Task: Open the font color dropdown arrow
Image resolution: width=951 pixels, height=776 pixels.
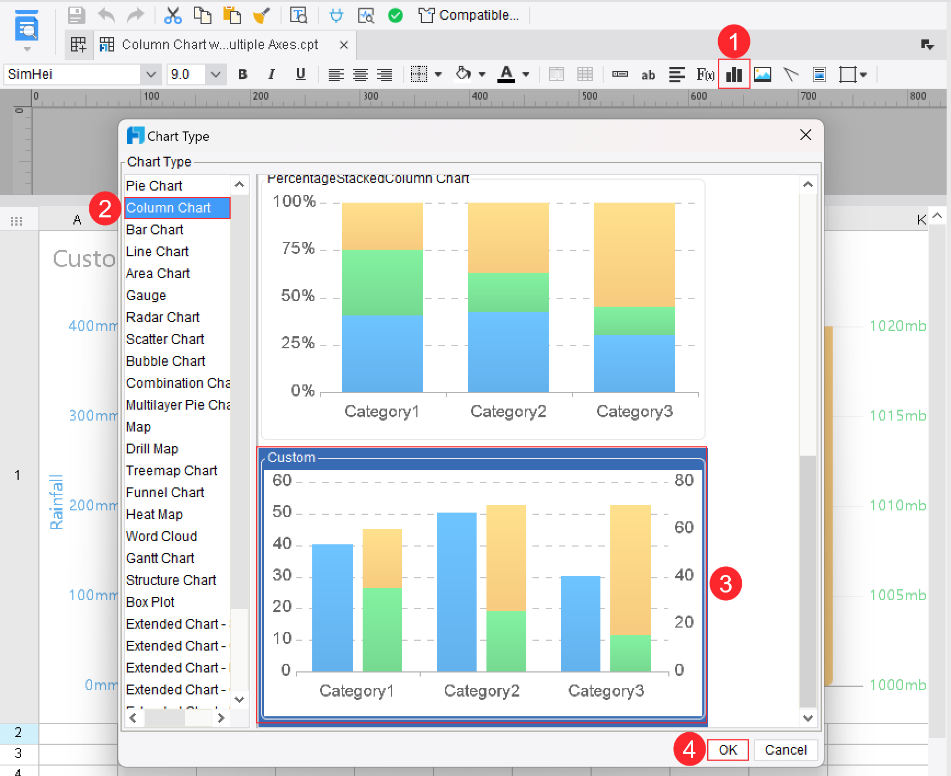Action: coord(526,74)
